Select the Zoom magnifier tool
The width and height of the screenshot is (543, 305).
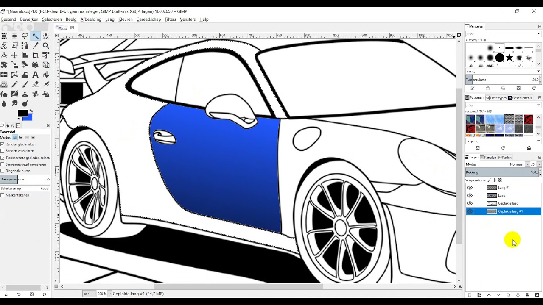46,46
